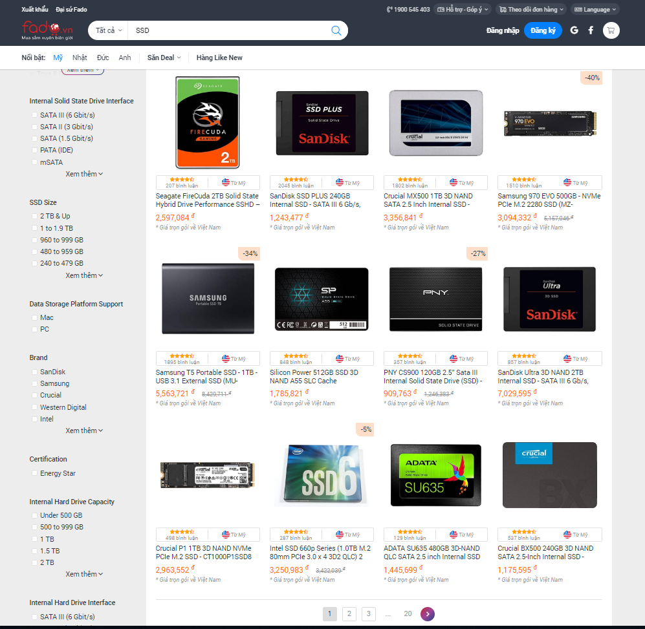Screen dimensions: 645x629
Task: Open Hàng Like New menu
Action: [219, 58]
